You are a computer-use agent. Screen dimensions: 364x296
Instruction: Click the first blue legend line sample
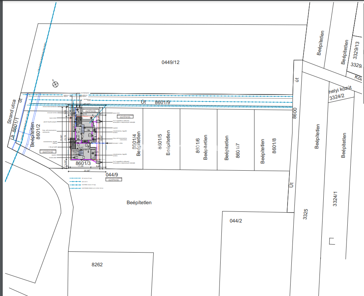coord(77,178)
